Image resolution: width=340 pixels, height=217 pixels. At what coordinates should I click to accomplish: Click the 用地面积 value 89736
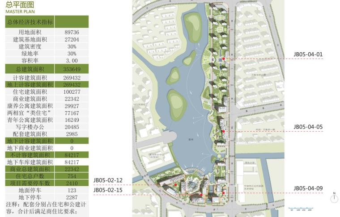[x=72, y=32]
